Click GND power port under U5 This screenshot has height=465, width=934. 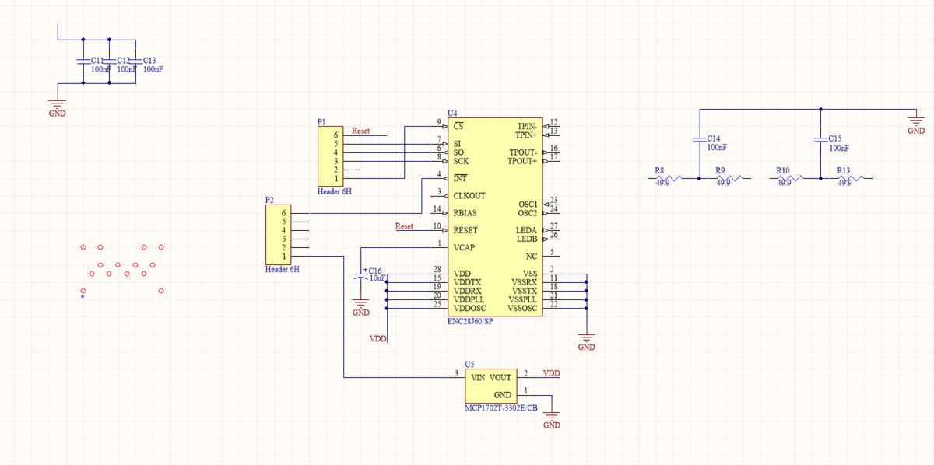click(x=552, y=418)
